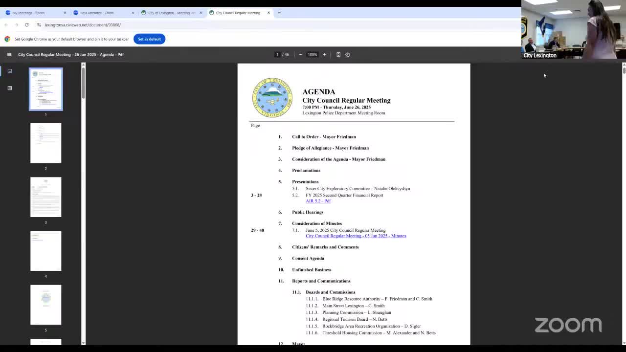Screen dimensions: 626x352
Task: Click 'FY 2025 Second Quarter Financial Report'
Action: coord(344,196)
